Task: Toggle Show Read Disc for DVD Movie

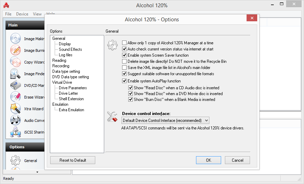Action: [x=130, y=94]
